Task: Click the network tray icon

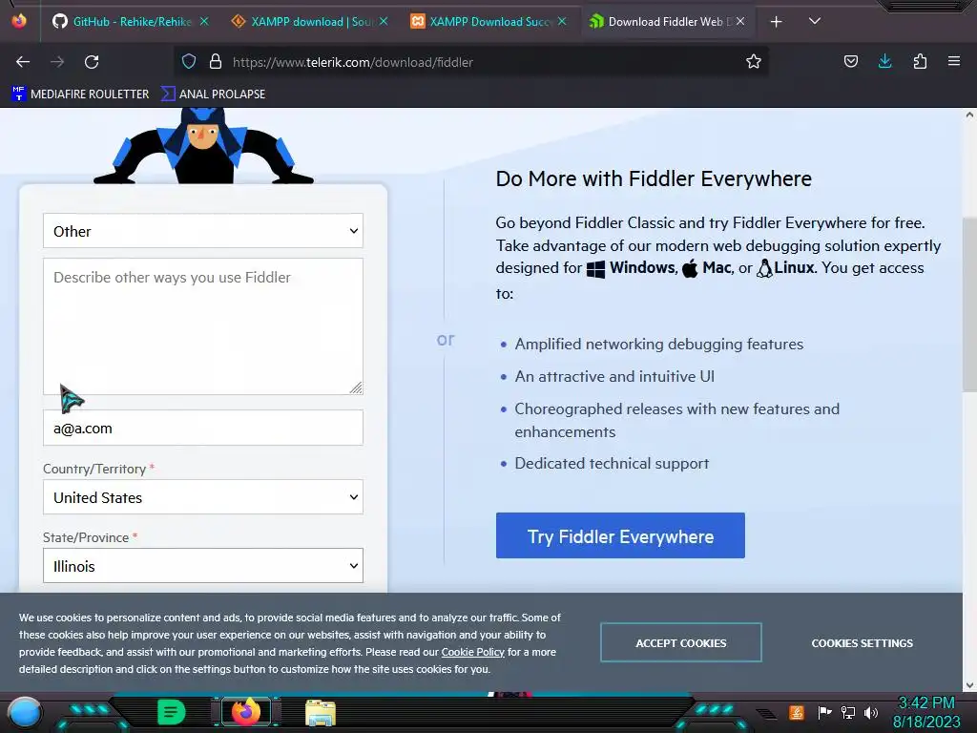Action: click(x=848, y=712)
